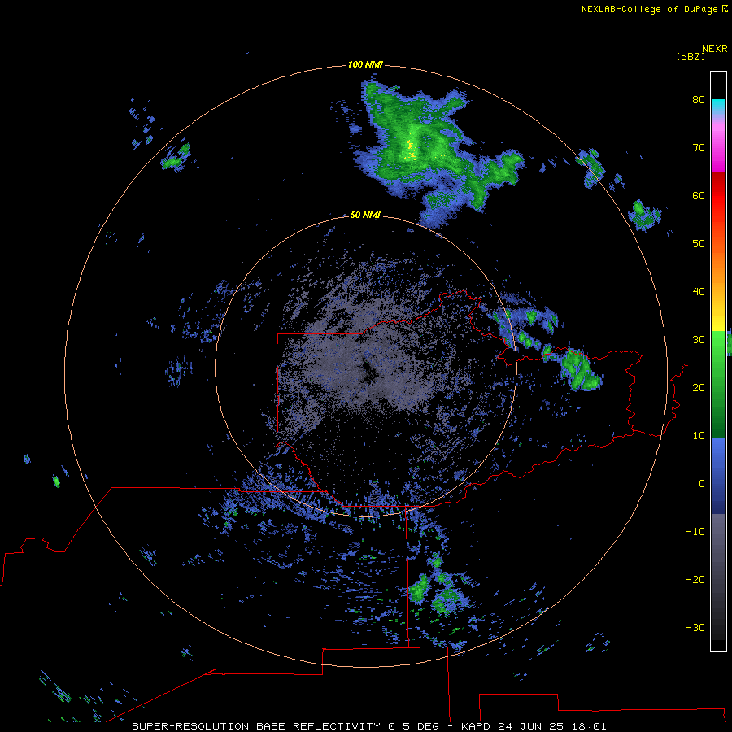Click the 30 value on the dBZ scale

point(699,340)
